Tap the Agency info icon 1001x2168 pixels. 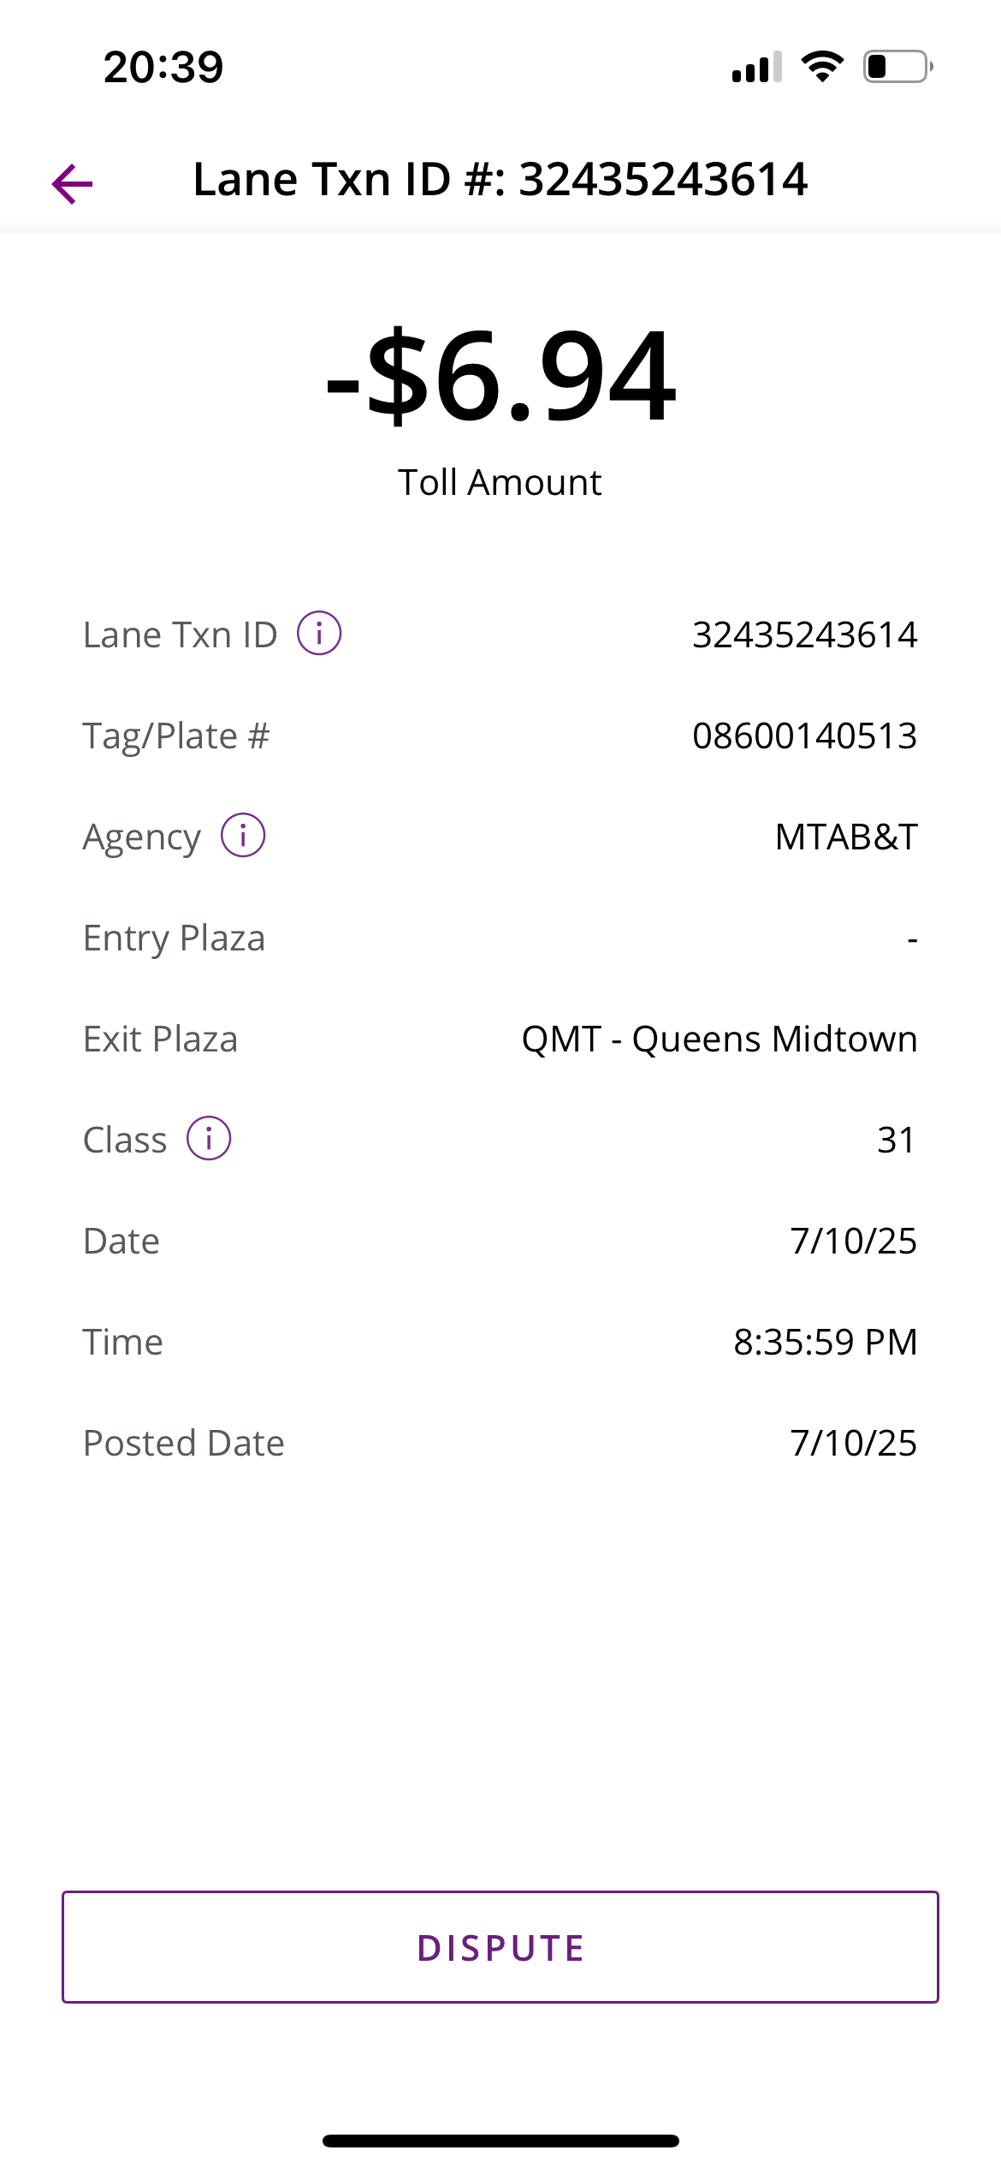(243, 836)
